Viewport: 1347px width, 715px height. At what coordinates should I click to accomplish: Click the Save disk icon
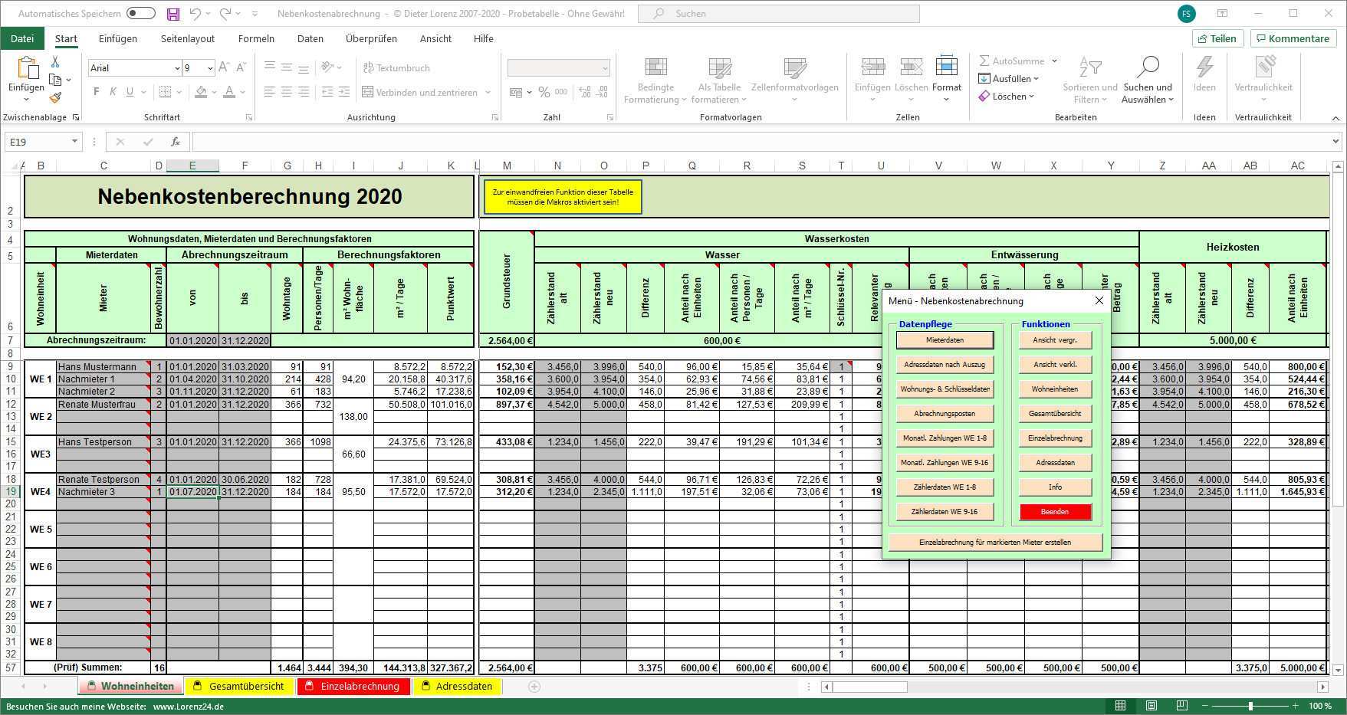[x=173, y=14]
